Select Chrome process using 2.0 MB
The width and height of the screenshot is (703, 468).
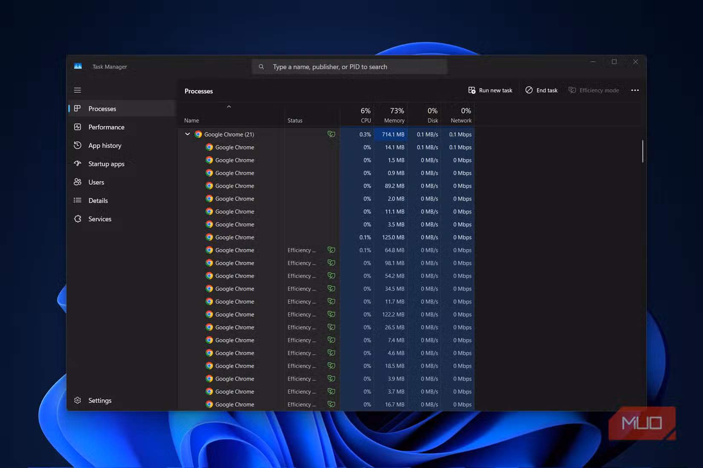326,199
